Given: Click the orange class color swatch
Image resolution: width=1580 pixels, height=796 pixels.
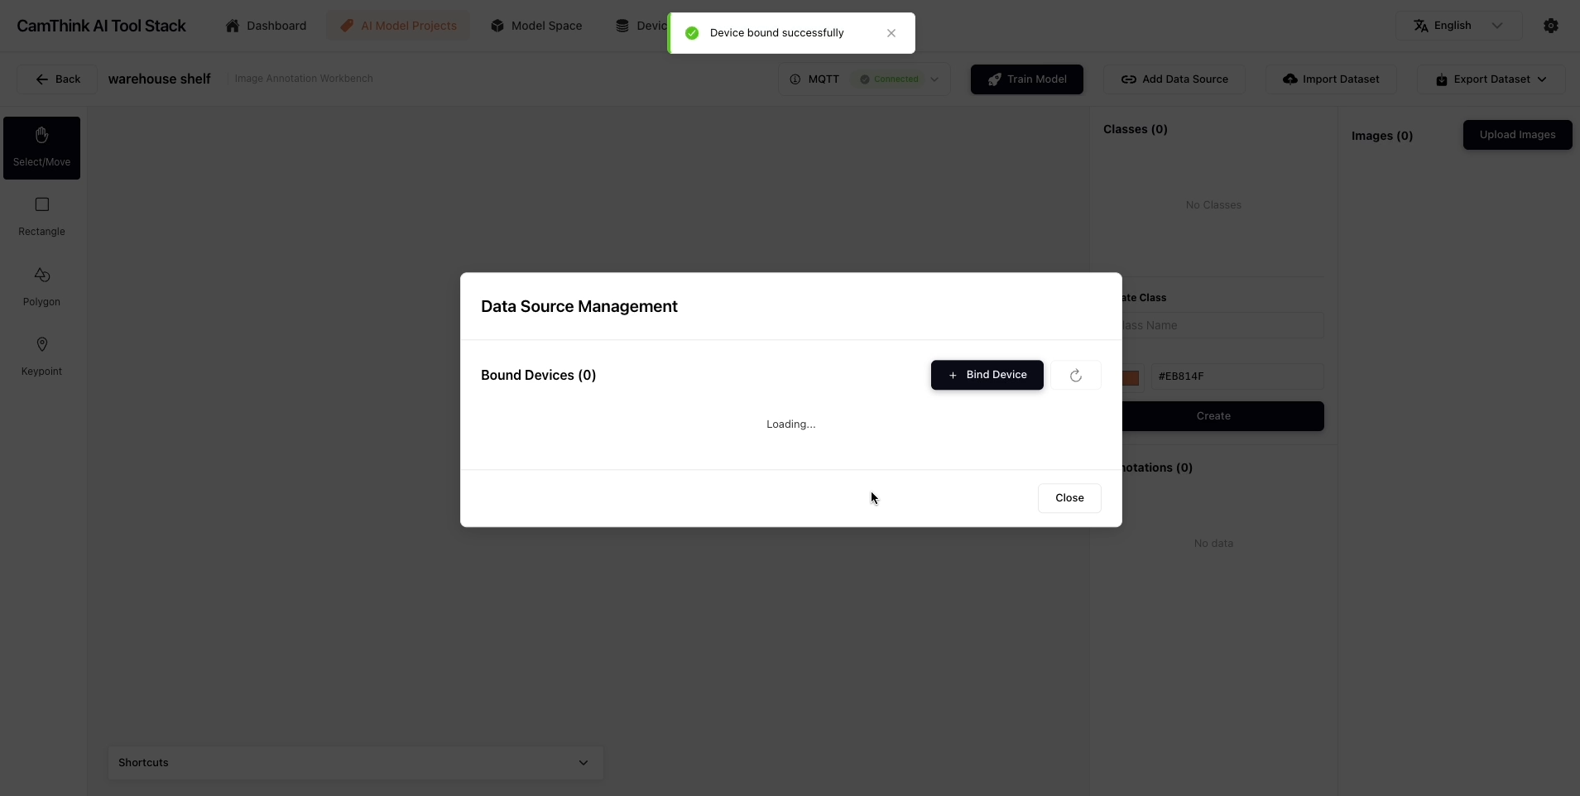Looking at the screenshot, I should 1131,377.
